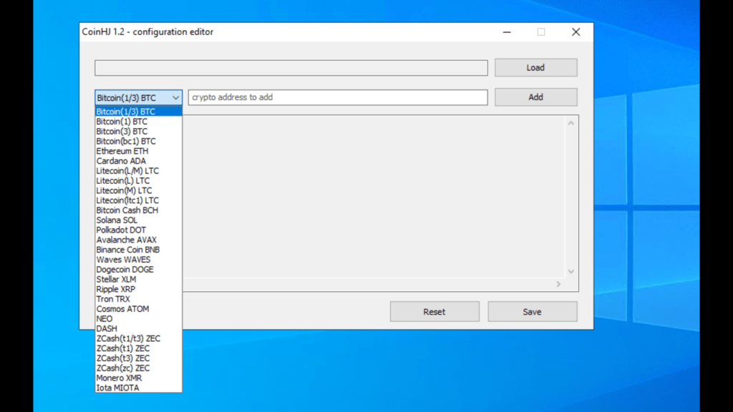
Task: Pick Binance Coin BNB
Action: [138, 250]
